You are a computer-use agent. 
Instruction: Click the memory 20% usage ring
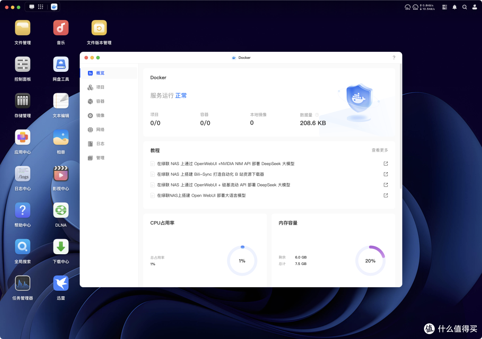tap(370, 260)
